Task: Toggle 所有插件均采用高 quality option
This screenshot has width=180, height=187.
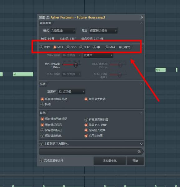Action: [42, 99]
